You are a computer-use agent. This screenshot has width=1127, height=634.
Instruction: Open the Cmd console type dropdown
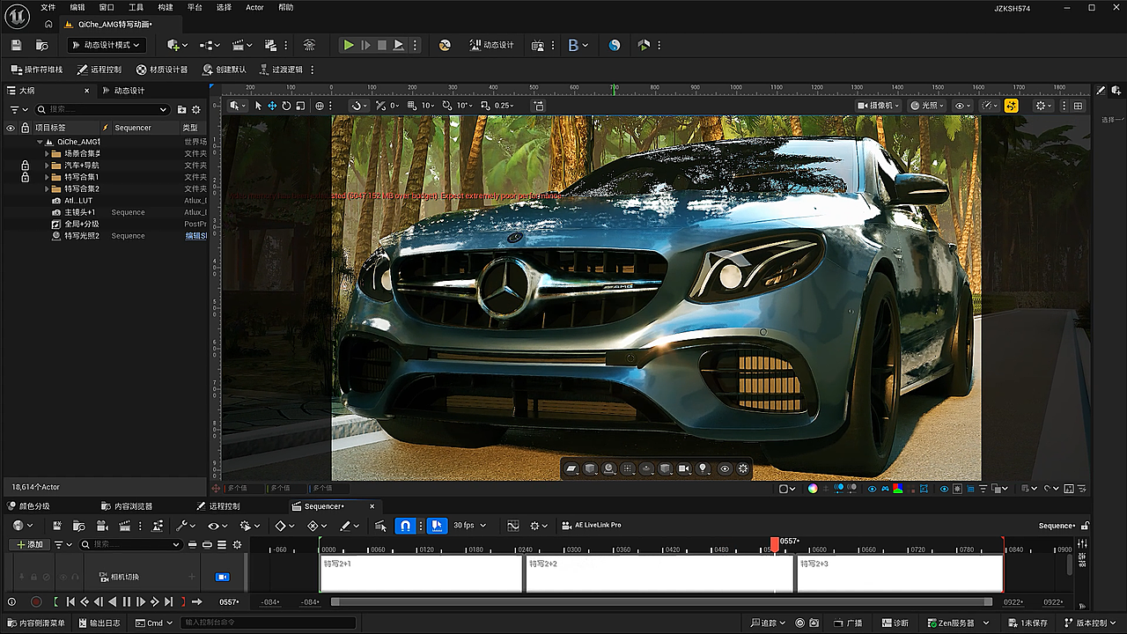[x=152, y=623]
